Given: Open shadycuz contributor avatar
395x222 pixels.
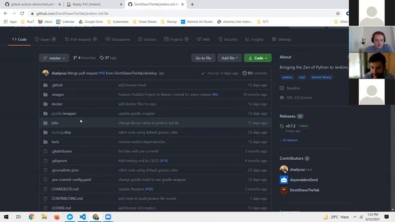Looking at the screenshot, I should (284, 170).
